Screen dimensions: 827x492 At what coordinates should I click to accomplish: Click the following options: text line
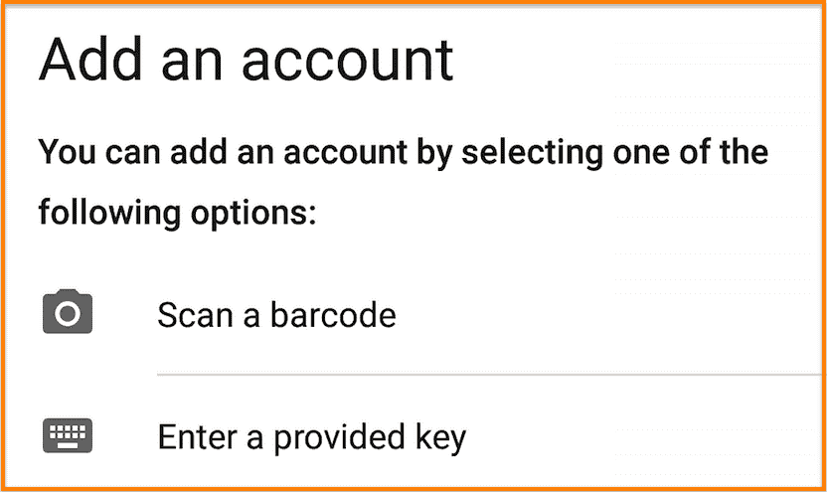tap(177, 213)
